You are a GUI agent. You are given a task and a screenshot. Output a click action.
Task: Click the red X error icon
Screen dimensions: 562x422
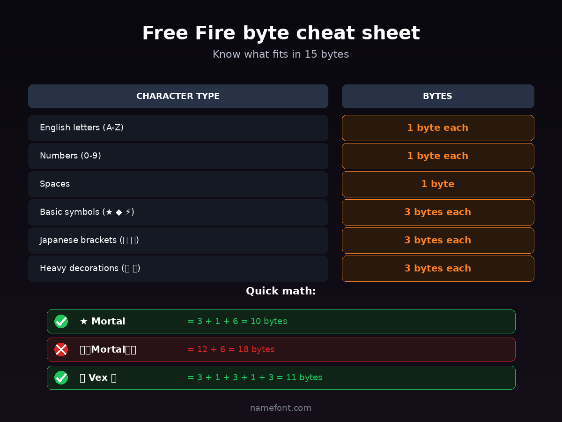61,349
